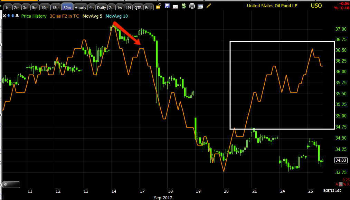Open the MovAvg 10 indicator label
Screen dimensions: 350x200
point(117,16)
